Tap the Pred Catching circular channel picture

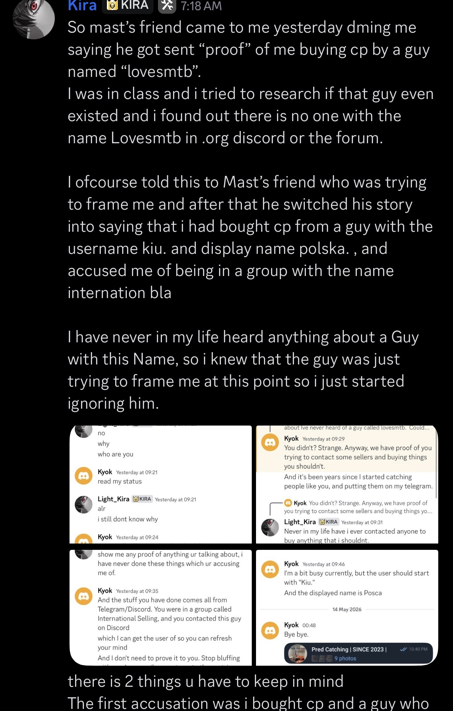297,653
